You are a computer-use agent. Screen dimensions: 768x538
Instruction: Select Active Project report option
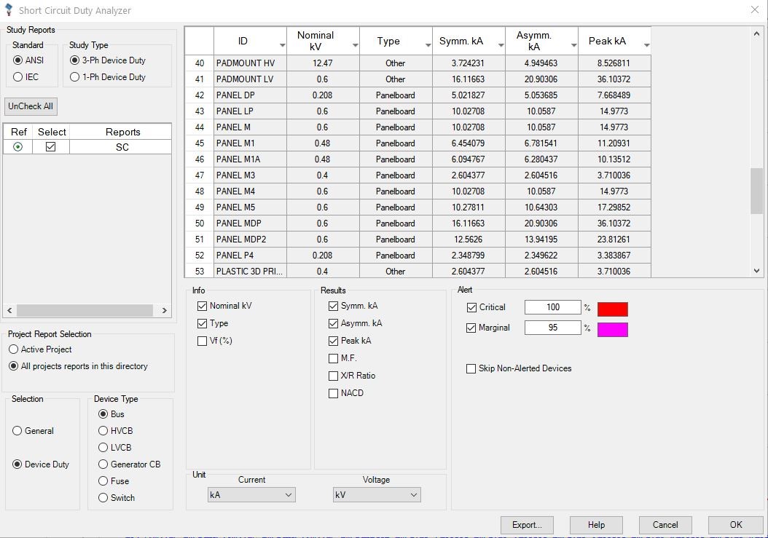coord(14,349)
